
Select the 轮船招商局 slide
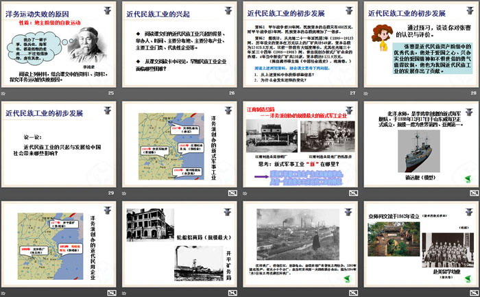coord(180,244)
